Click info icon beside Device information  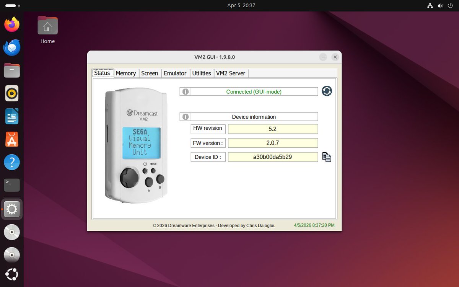(x=186, y=117)
